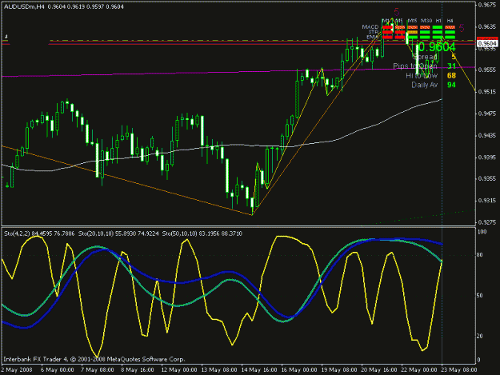This screenshot has height=375, width=500.
Task: Click the Sto(4,2,2) indicator label
Action: [18, 233]
